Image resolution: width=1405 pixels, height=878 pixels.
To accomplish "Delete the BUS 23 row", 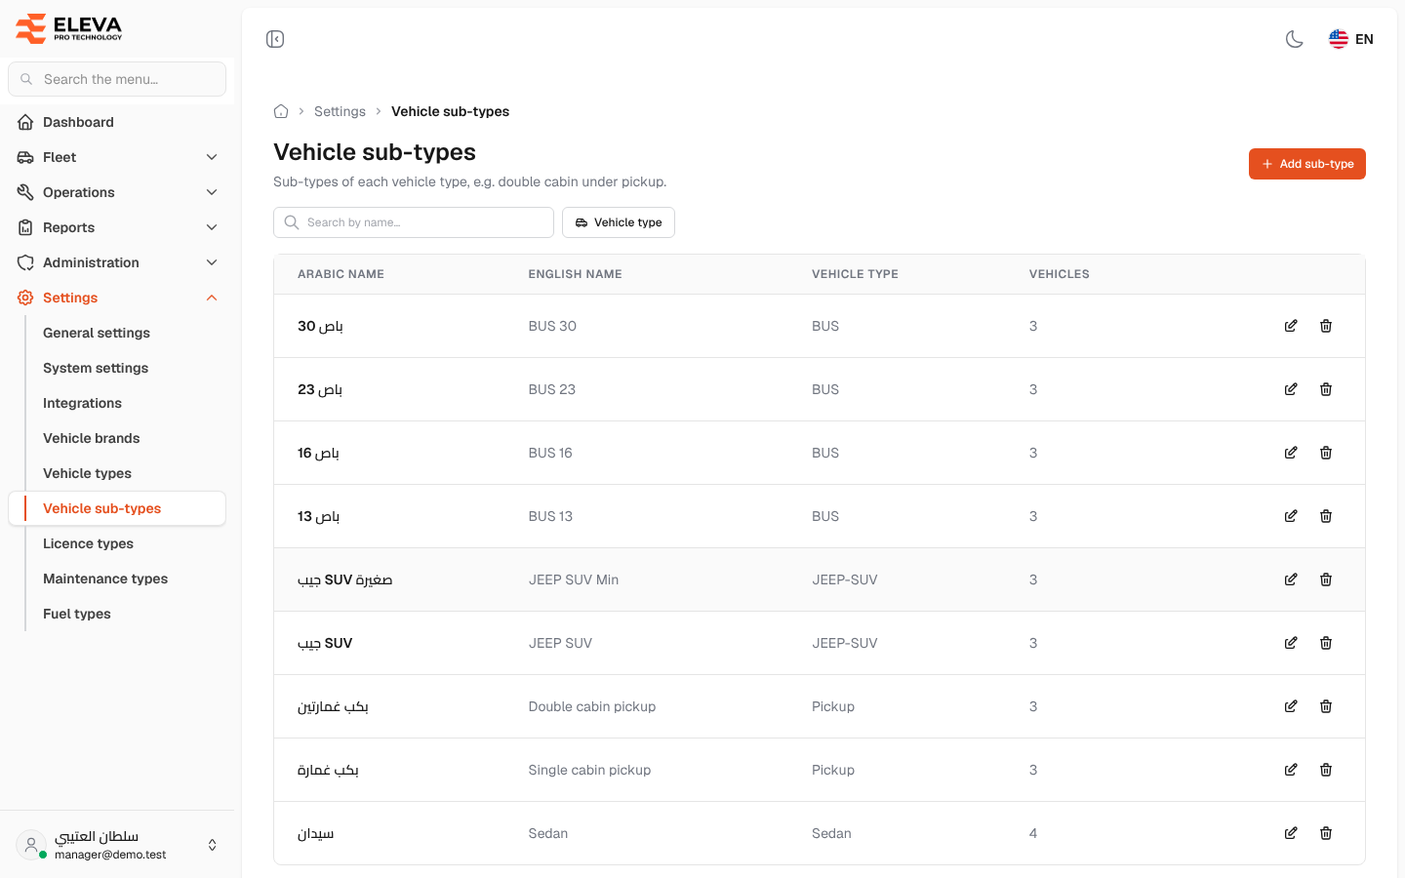I will (x=1326, y=389).
